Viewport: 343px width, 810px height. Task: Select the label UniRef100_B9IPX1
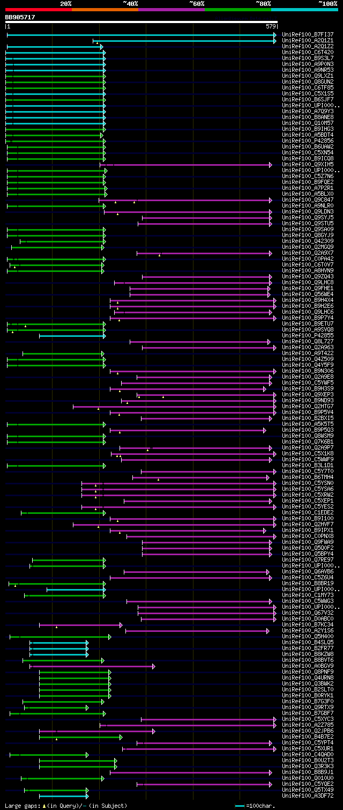pos(308,530)
